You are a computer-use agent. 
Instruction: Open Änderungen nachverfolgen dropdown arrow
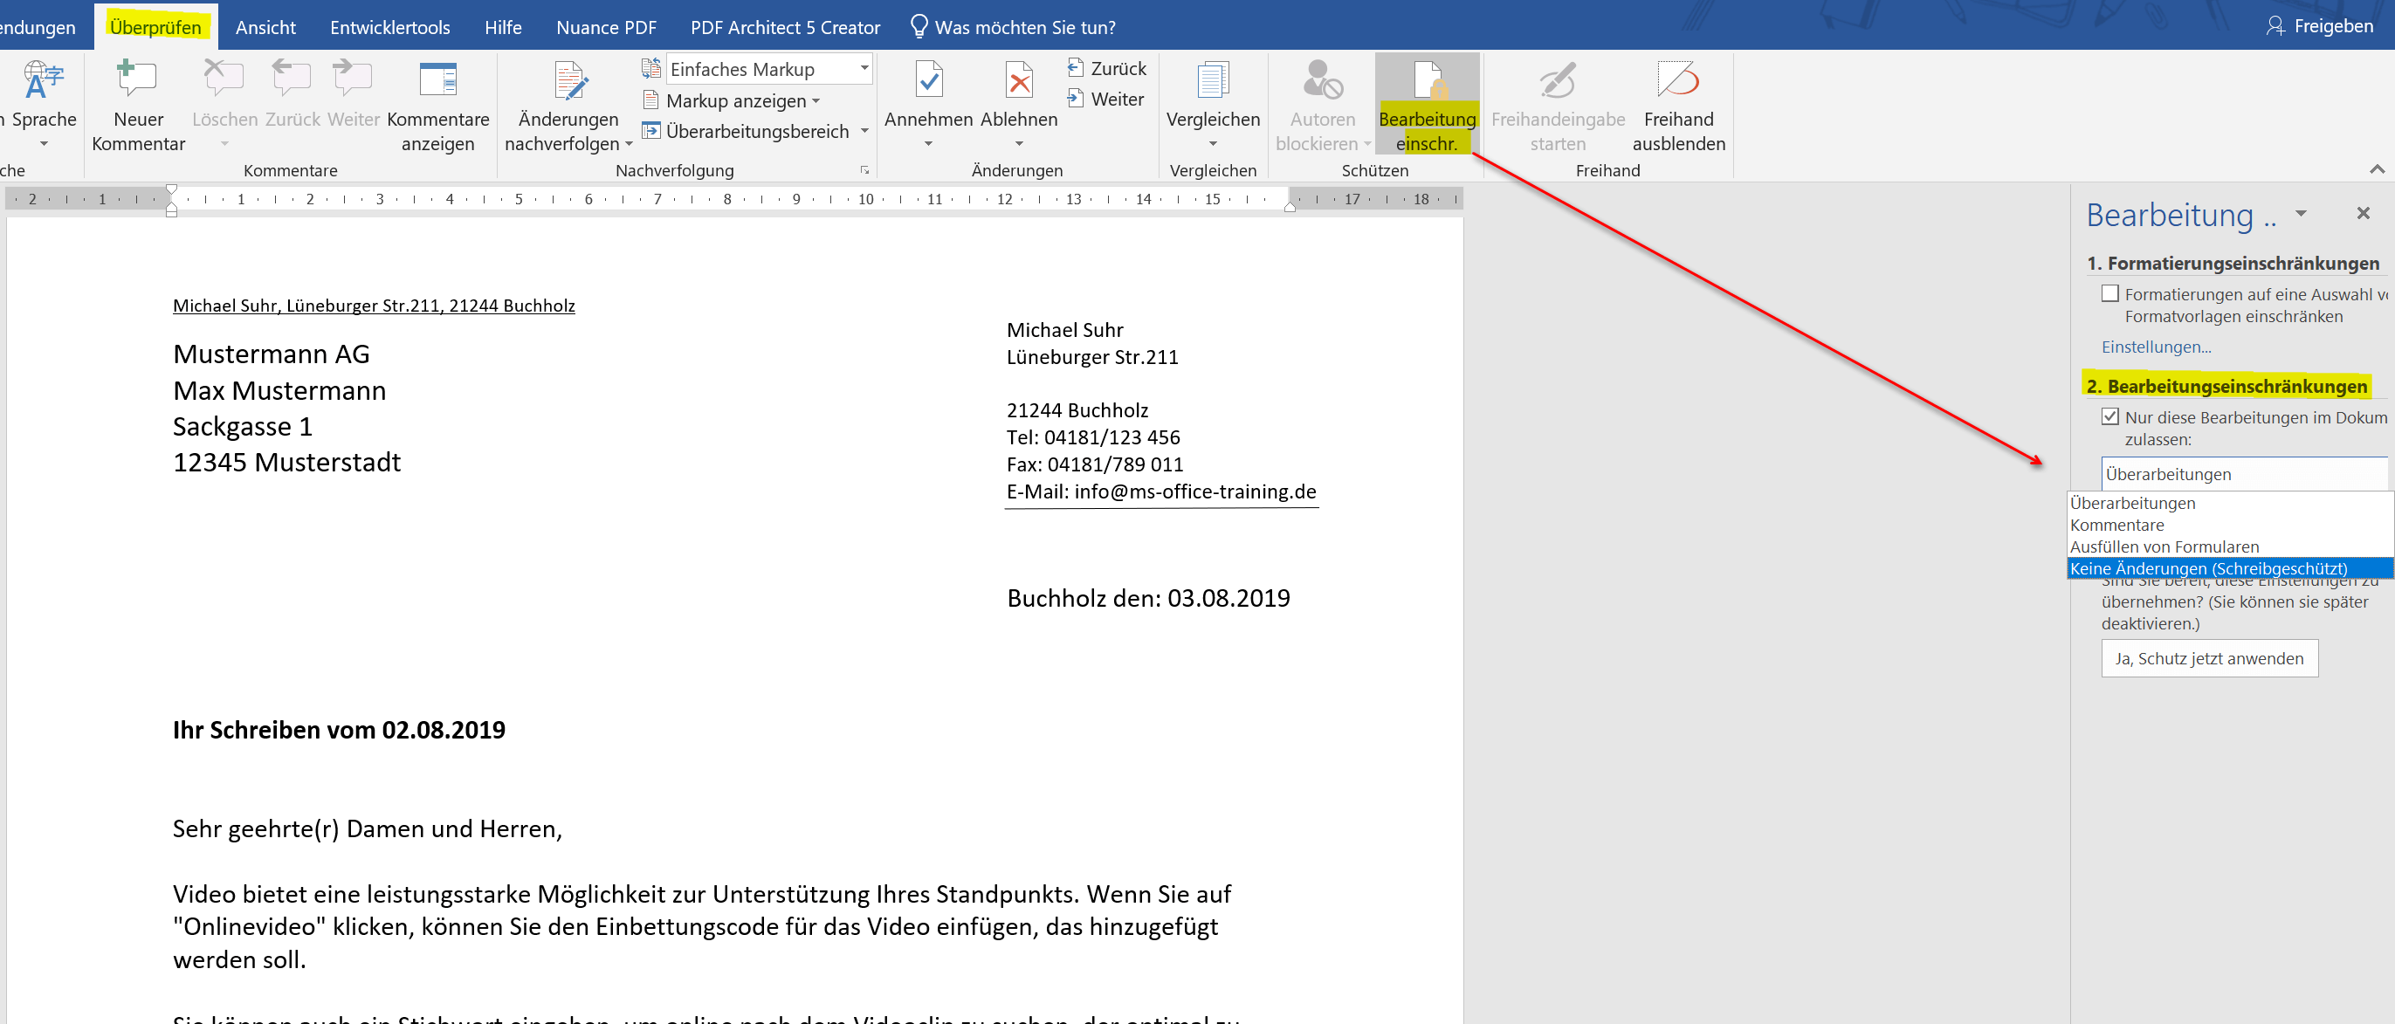pos(629,144)
